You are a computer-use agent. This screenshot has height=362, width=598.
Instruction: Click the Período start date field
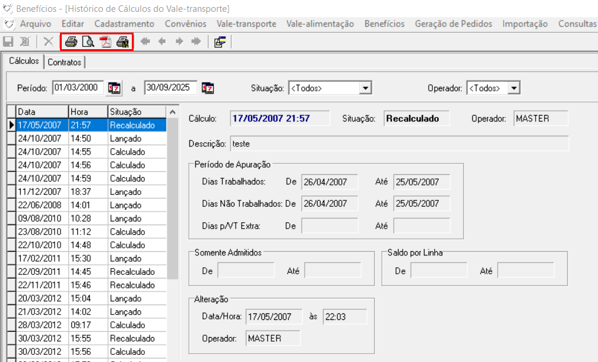78,88
